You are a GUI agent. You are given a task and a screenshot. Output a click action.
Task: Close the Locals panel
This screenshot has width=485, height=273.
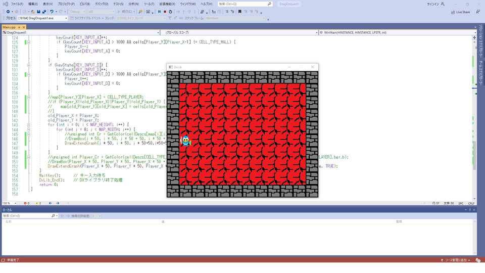(474, 210)
